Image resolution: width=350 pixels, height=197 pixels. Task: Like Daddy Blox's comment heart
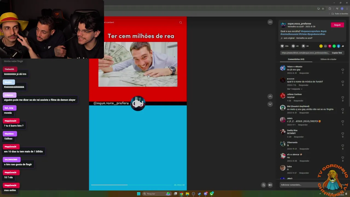coord(343,134)
